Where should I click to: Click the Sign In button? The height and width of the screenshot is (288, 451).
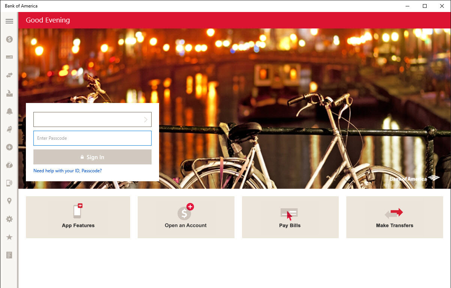tap(92, 157)
